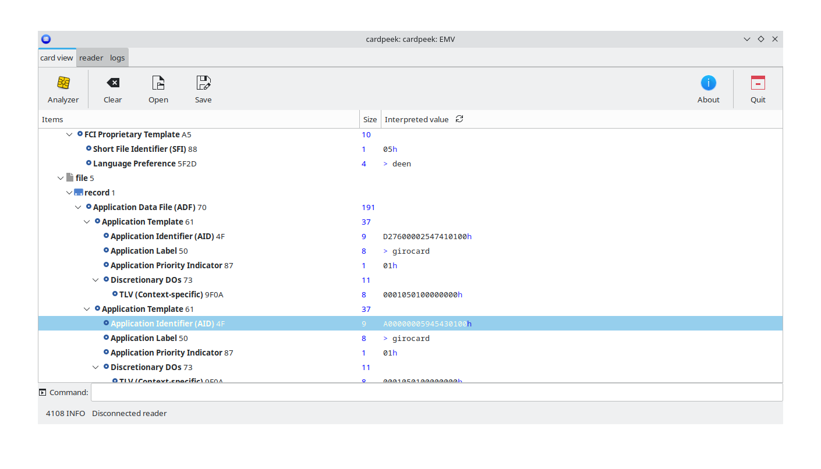The height and width of the screenshot is (469, 821).
Task: Click the Size column header
Action: [370, 119]
